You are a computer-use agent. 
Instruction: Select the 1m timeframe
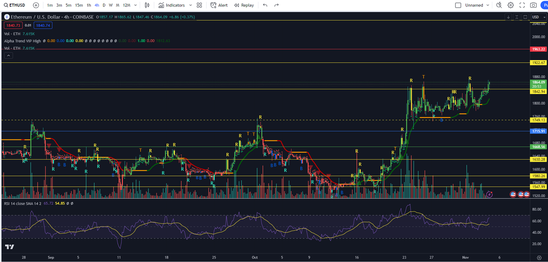[x=50, y=5]
